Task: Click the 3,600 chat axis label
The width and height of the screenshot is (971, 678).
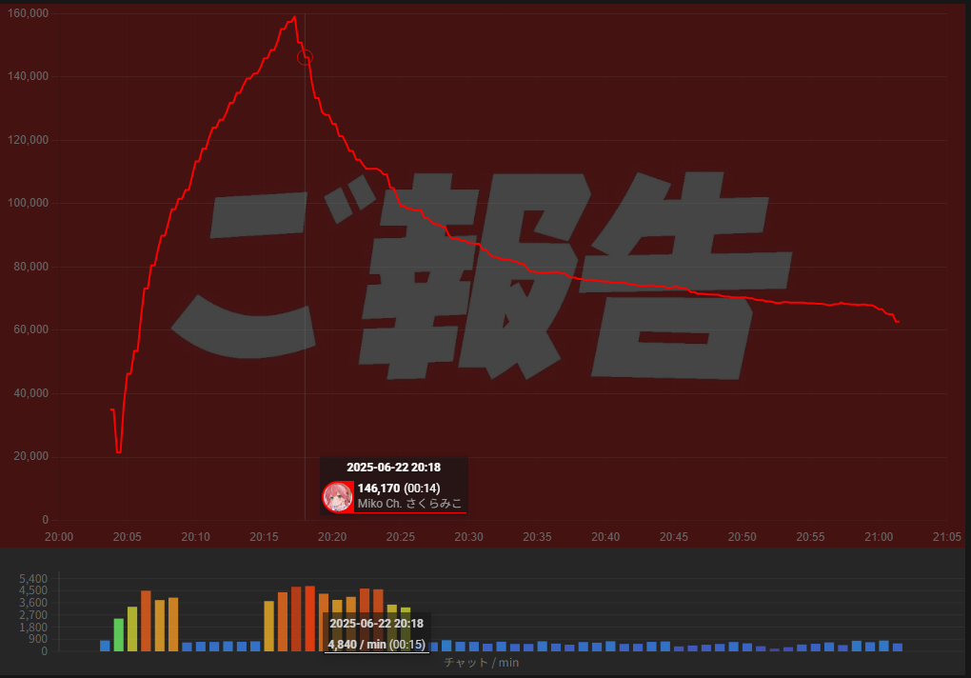Action: (33, 603)
